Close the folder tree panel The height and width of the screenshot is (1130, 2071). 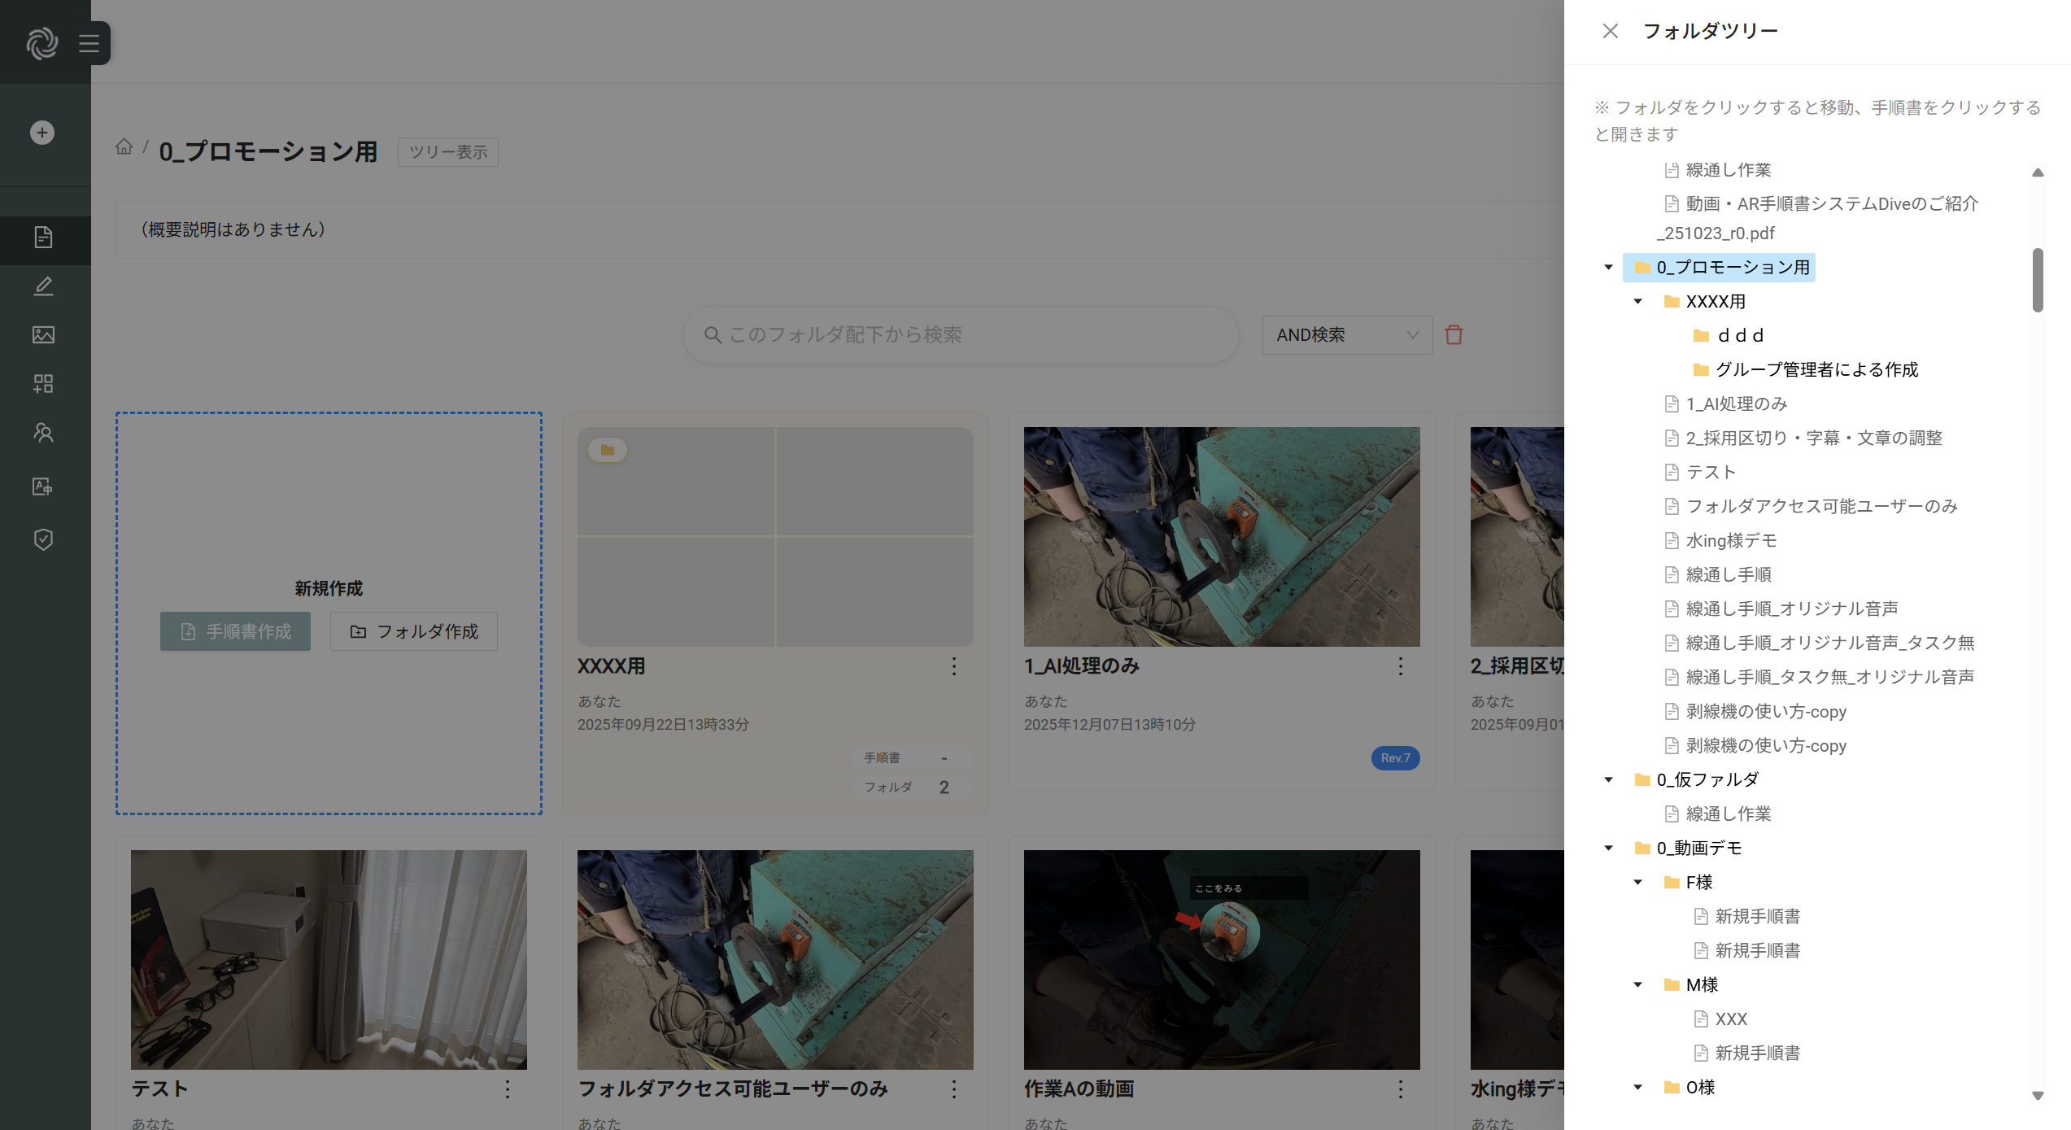[x=1610, y=31]
